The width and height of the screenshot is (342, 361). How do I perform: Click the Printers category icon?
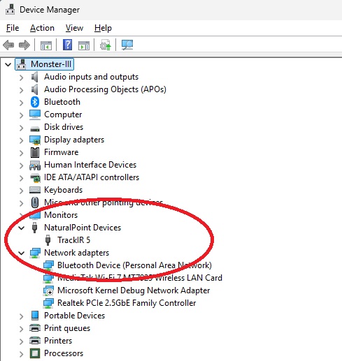point(35,341)
